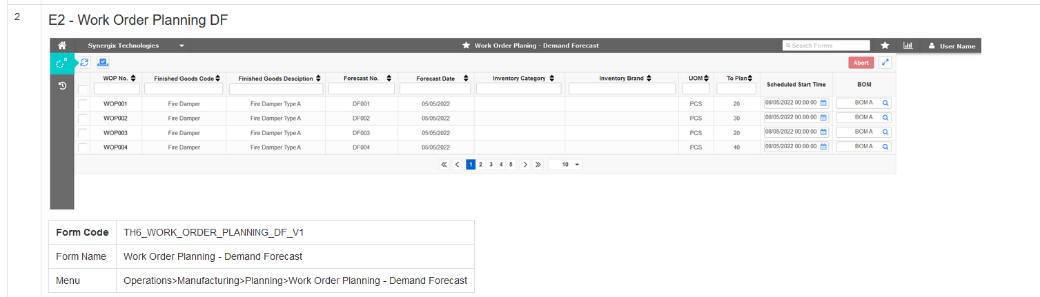The height and width of the screenshot is (297, 1040).
Task: Go to the Home icon
Action: [x=62, y=45]
